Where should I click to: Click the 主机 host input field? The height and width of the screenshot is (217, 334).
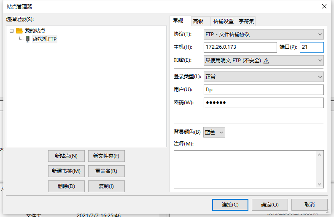tap(240, 47)
